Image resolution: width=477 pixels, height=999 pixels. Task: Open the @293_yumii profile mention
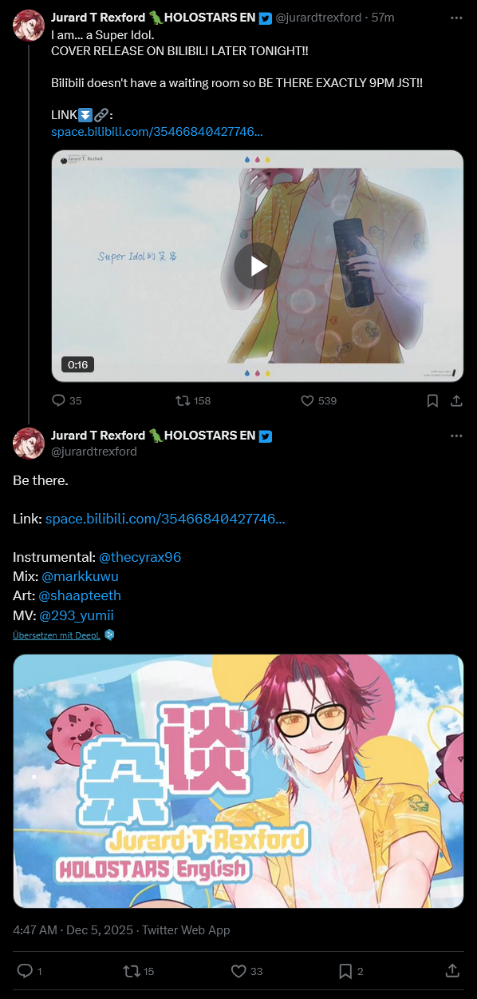(77, 615)
